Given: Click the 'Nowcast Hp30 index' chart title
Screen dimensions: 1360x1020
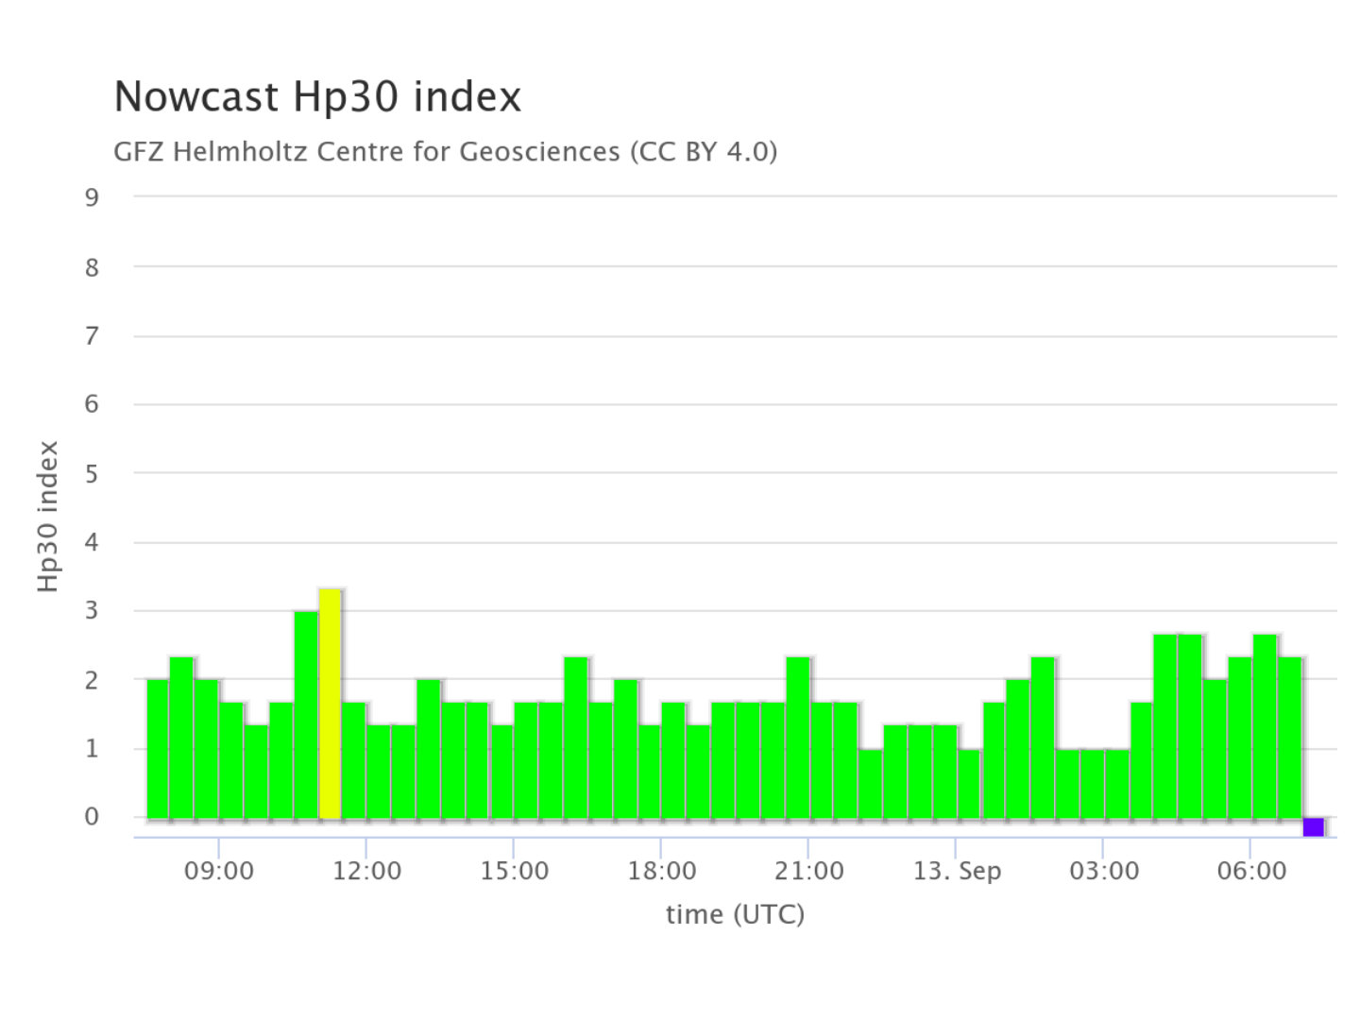Looking at the screenshot, I should click(317, 96).
